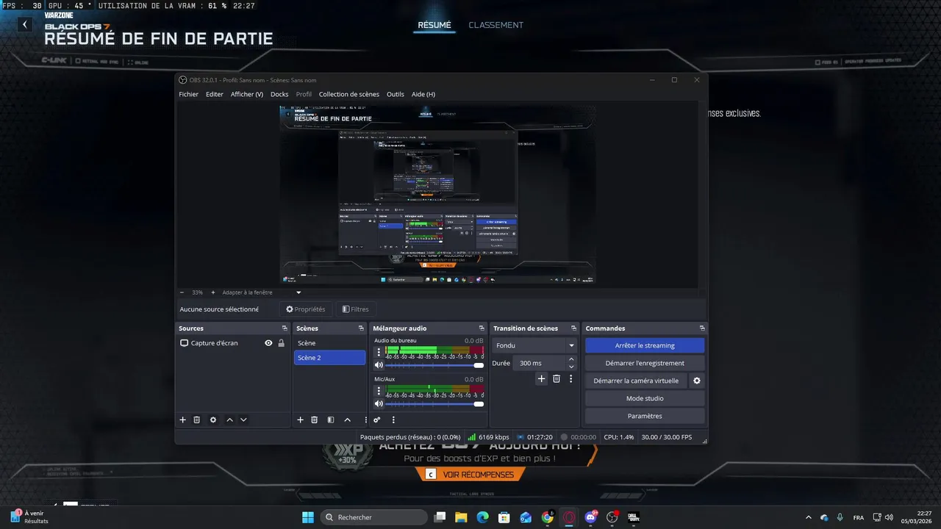The width and height of the screenshot is (941, 529).
Task: Enable Mode studio
Action: click(x=645, y=398)
